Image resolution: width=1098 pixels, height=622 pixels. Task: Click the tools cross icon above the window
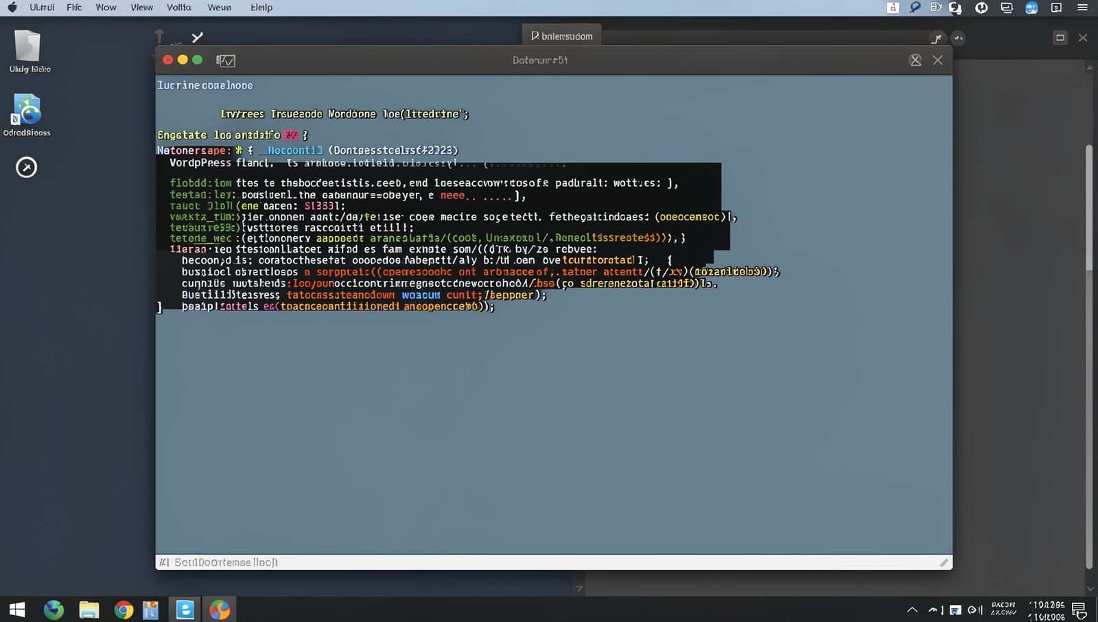pyautogui.click(x=198, y=37)
